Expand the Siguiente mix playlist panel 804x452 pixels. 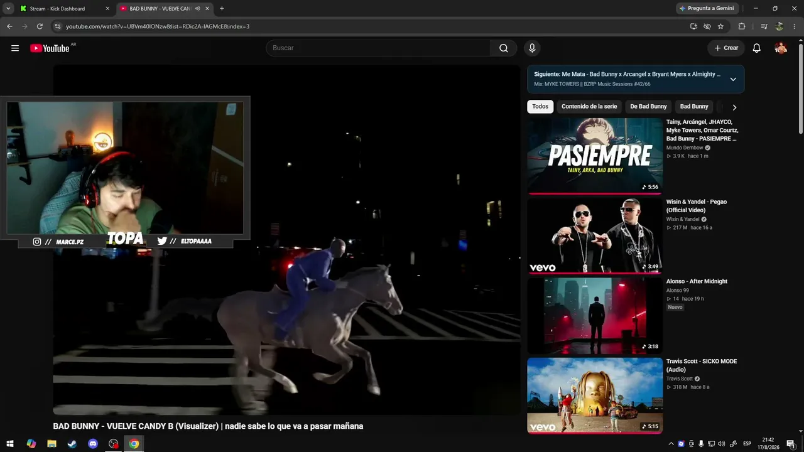(733, 79)
